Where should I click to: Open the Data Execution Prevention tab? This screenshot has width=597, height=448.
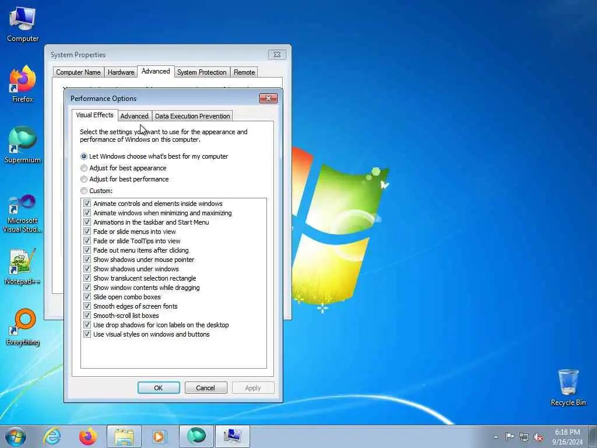pos(192,116)
